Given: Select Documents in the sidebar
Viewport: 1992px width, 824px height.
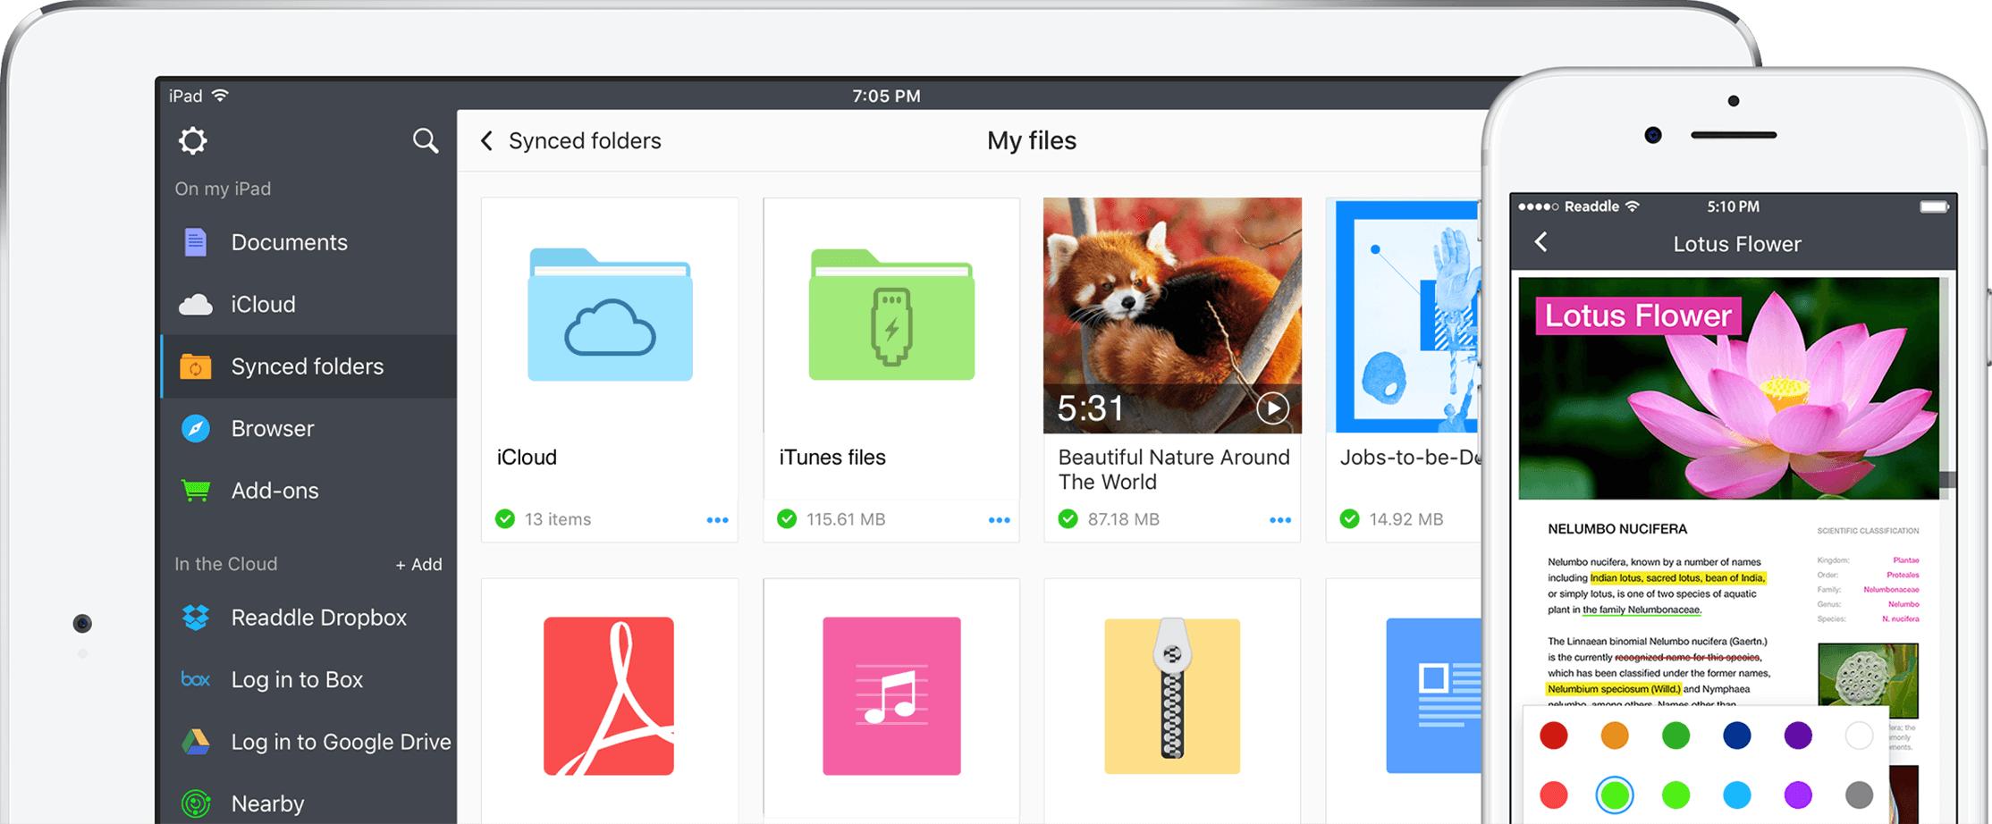Looking at the screenshot, I should click(x=289, y=242).
